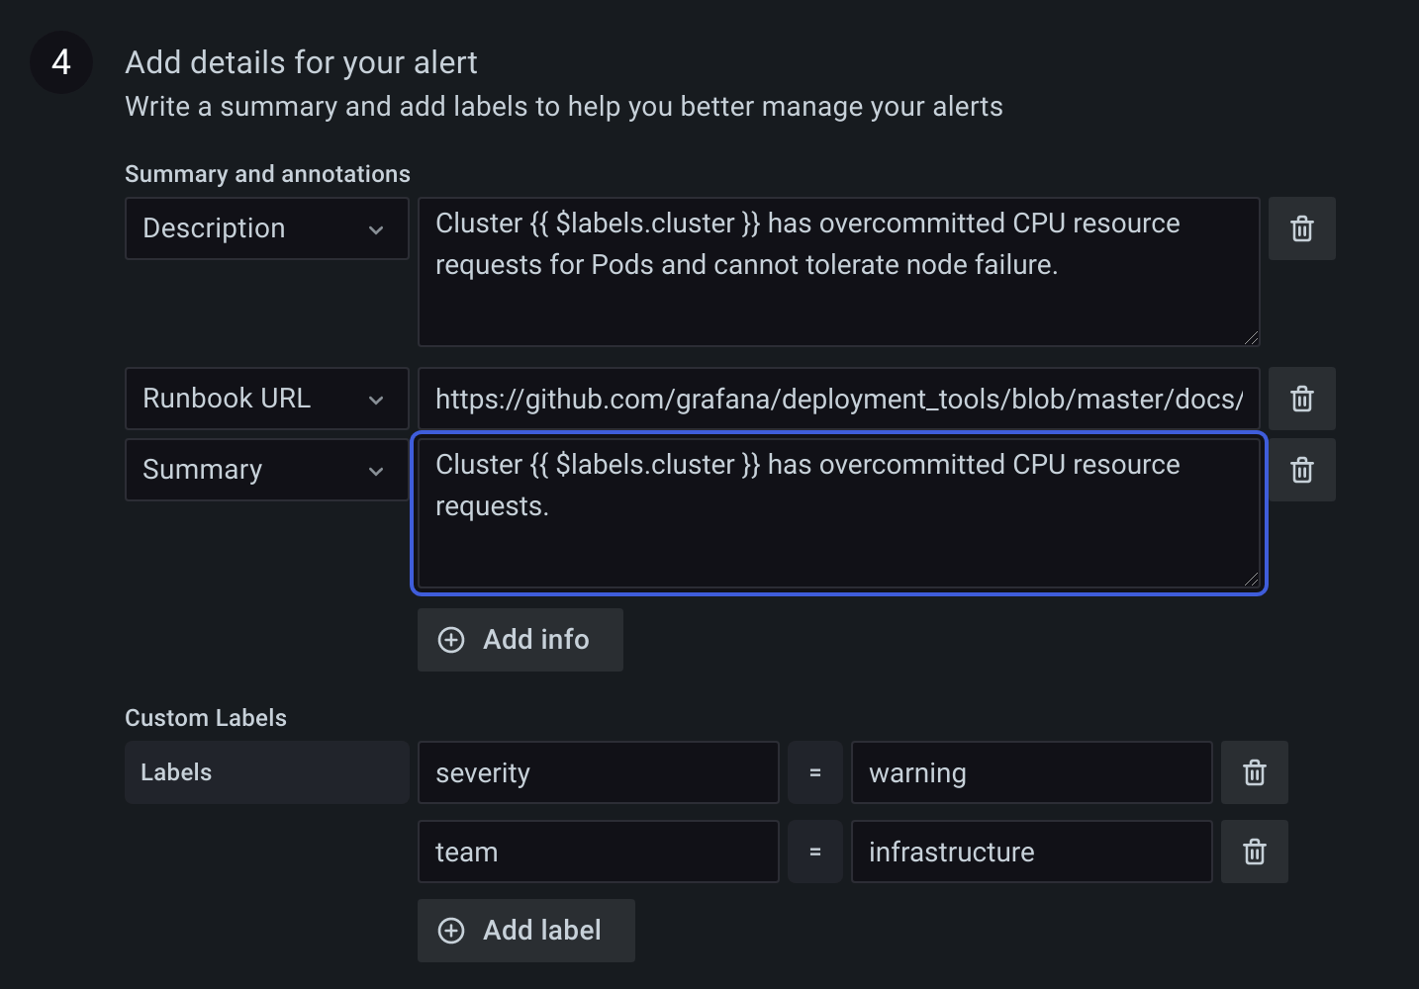The width and height of the screenshot is (1419, 989).
Task: Remove the team label via its trash icon
Action: 1254,852
